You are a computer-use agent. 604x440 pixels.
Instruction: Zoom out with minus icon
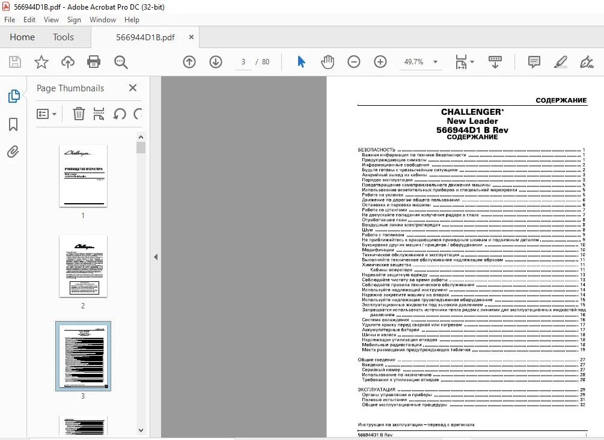pos(353,62)
